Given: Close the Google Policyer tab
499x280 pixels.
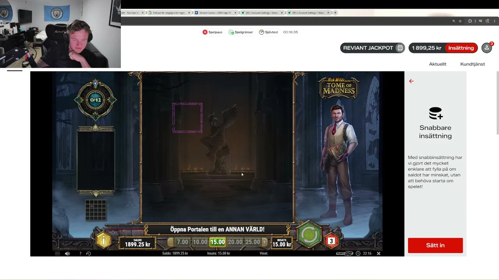Looking at the screenshot, I should coord(189,13).
